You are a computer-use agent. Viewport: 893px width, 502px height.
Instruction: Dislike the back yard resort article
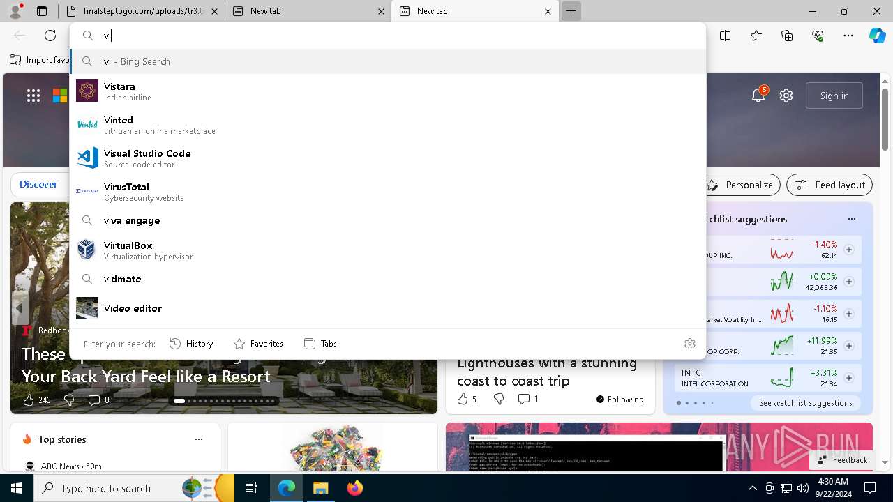click(x=69, y=400)
